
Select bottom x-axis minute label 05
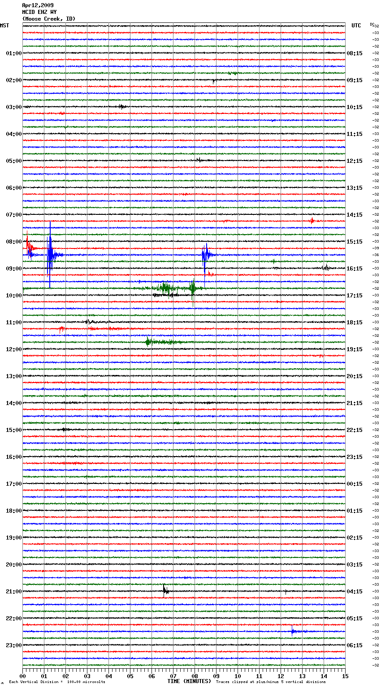pos(130,676)
